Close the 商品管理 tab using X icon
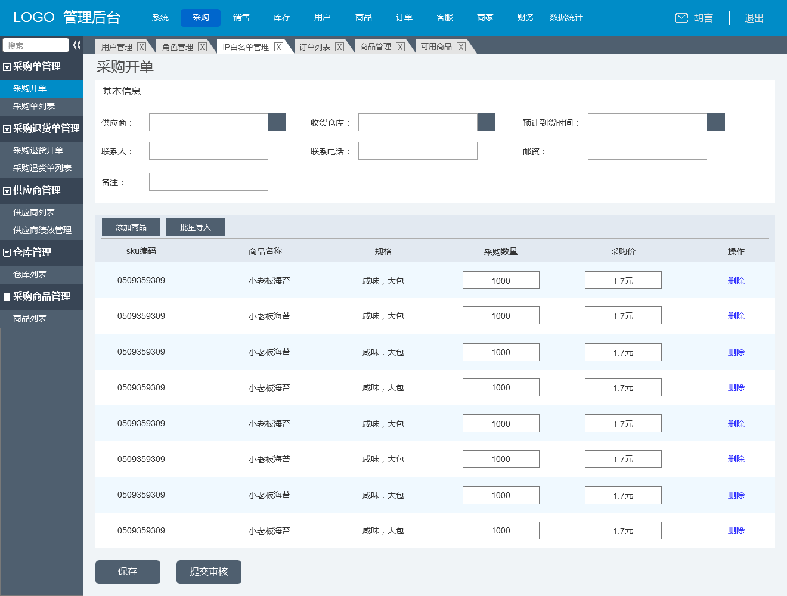This screenshot has height=596, width=787. click(x=400, y=47)
